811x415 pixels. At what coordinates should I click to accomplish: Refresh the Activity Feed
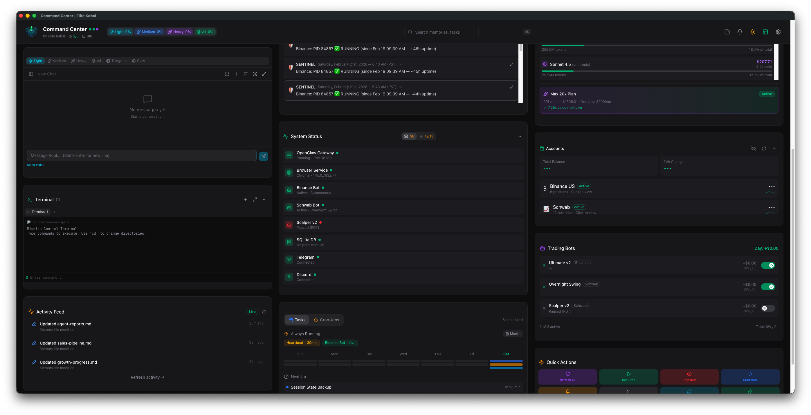pyautogui.click(x=264, y=311)
